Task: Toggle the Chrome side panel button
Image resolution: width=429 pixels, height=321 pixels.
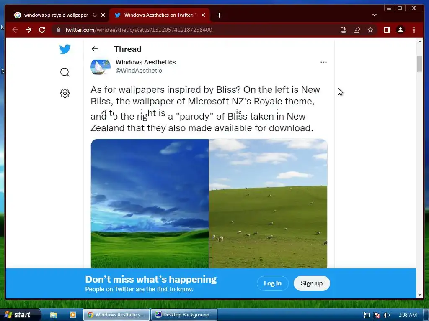Action: click(x=387, y=30)
